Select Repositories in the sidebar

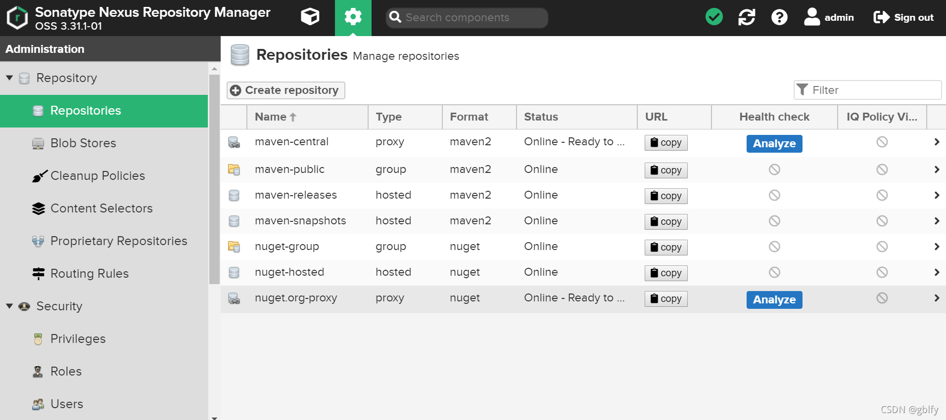click(x=104, y=111)
